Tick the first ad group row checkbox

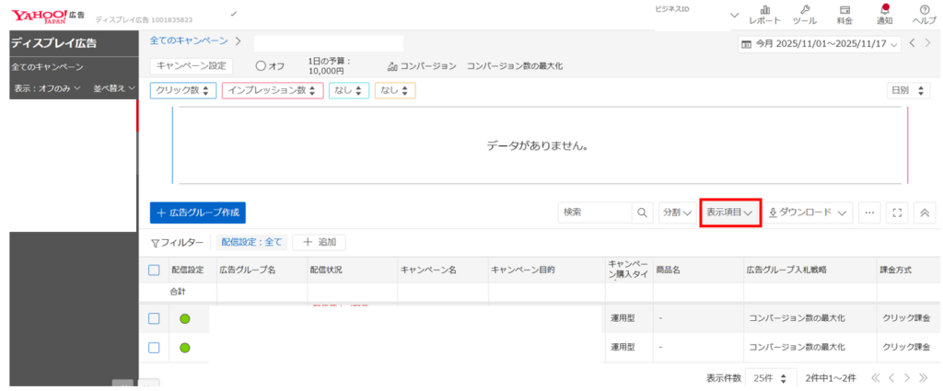point(154,319)
